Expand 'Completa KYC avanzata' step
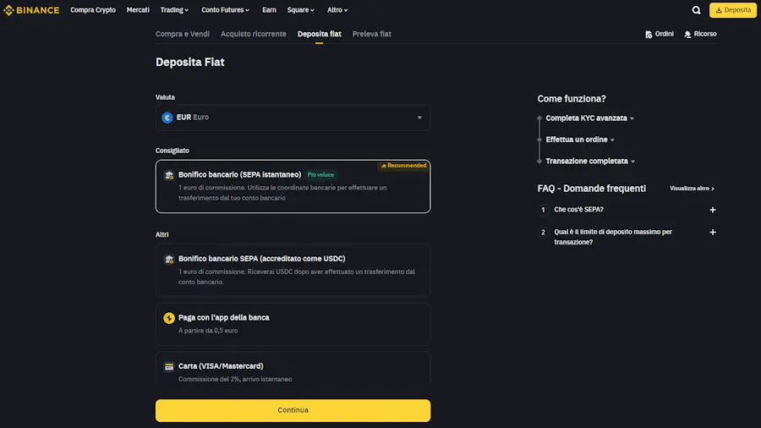761x428 pixels. tap(589, 118)
